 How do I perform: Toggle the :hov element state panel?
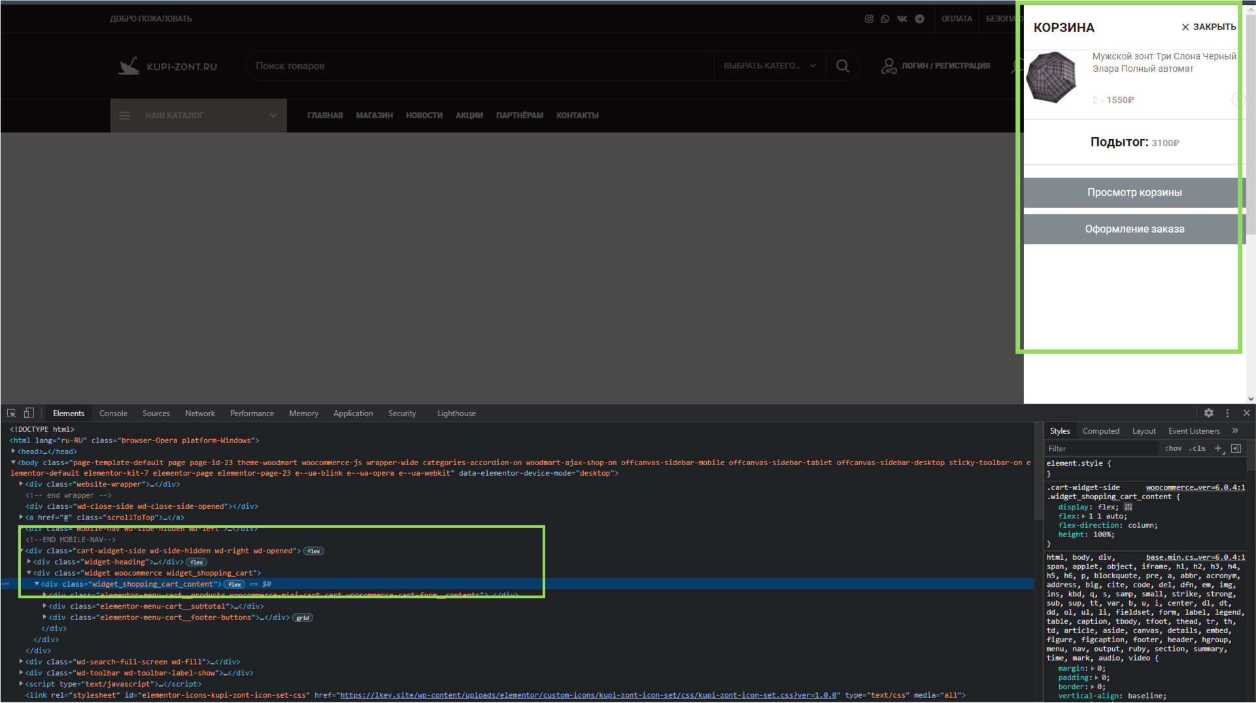coord(1173,448)
